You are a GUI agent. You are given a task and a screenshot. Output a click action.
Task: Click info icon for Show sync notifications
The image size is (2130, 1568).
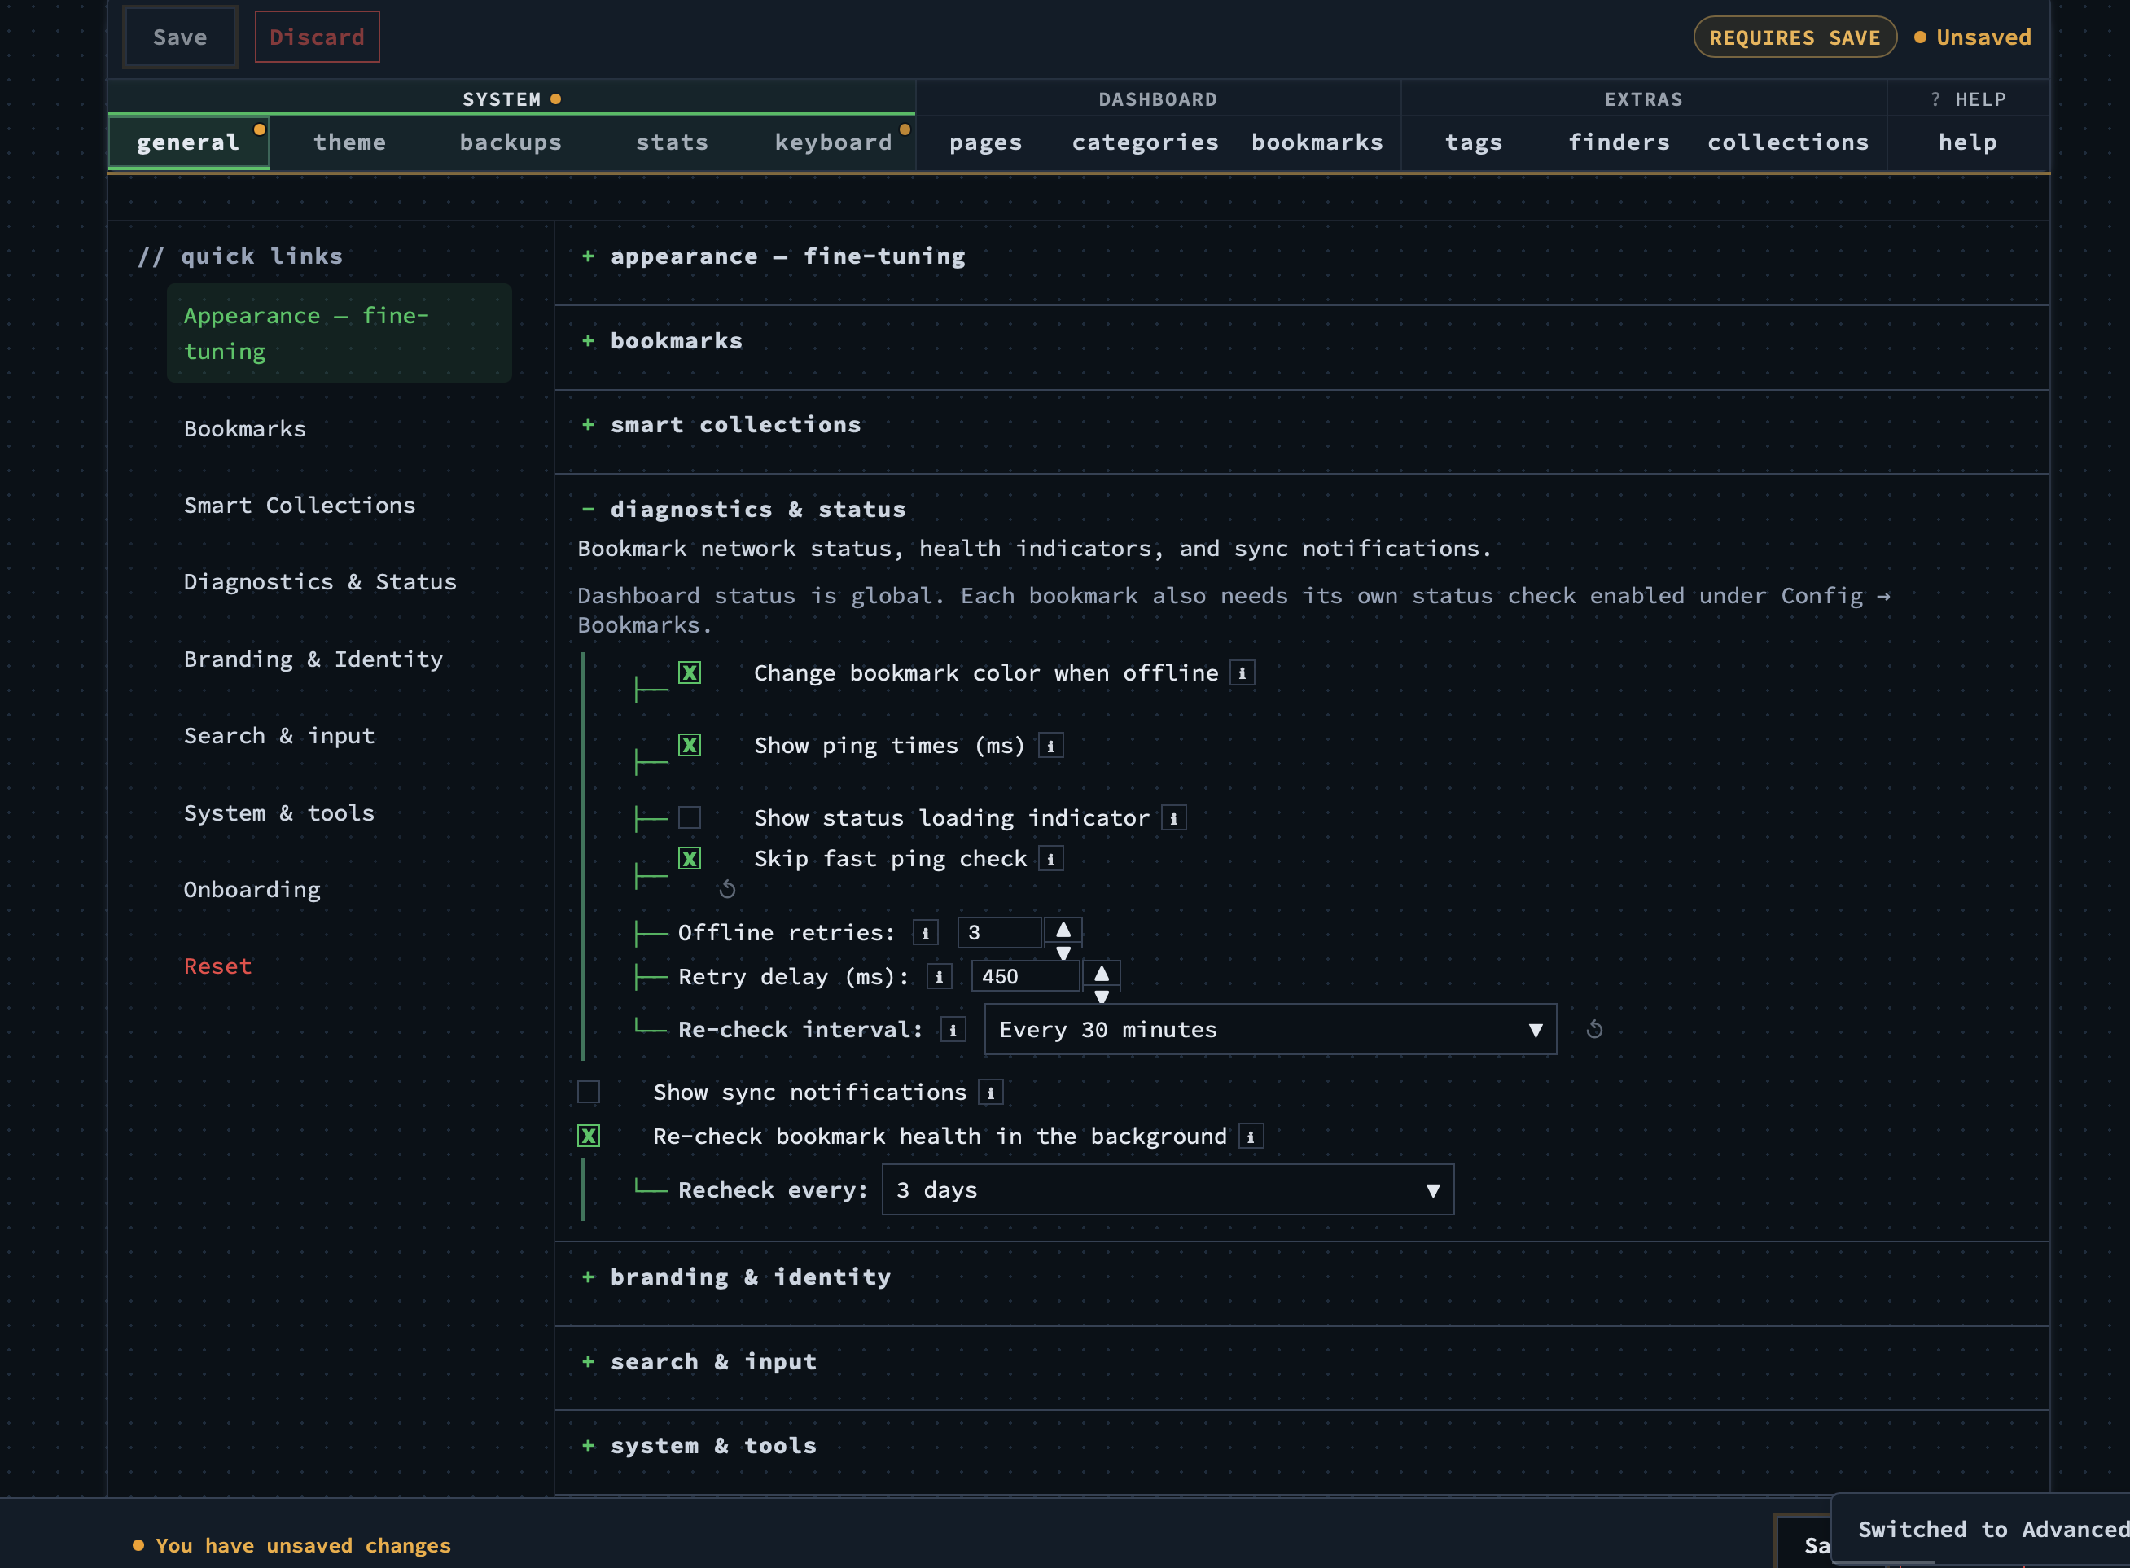[x=990, y=1093]
